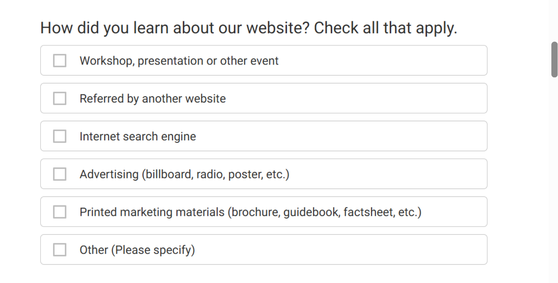Check the Referred by another website checkbox

[59, 98]
